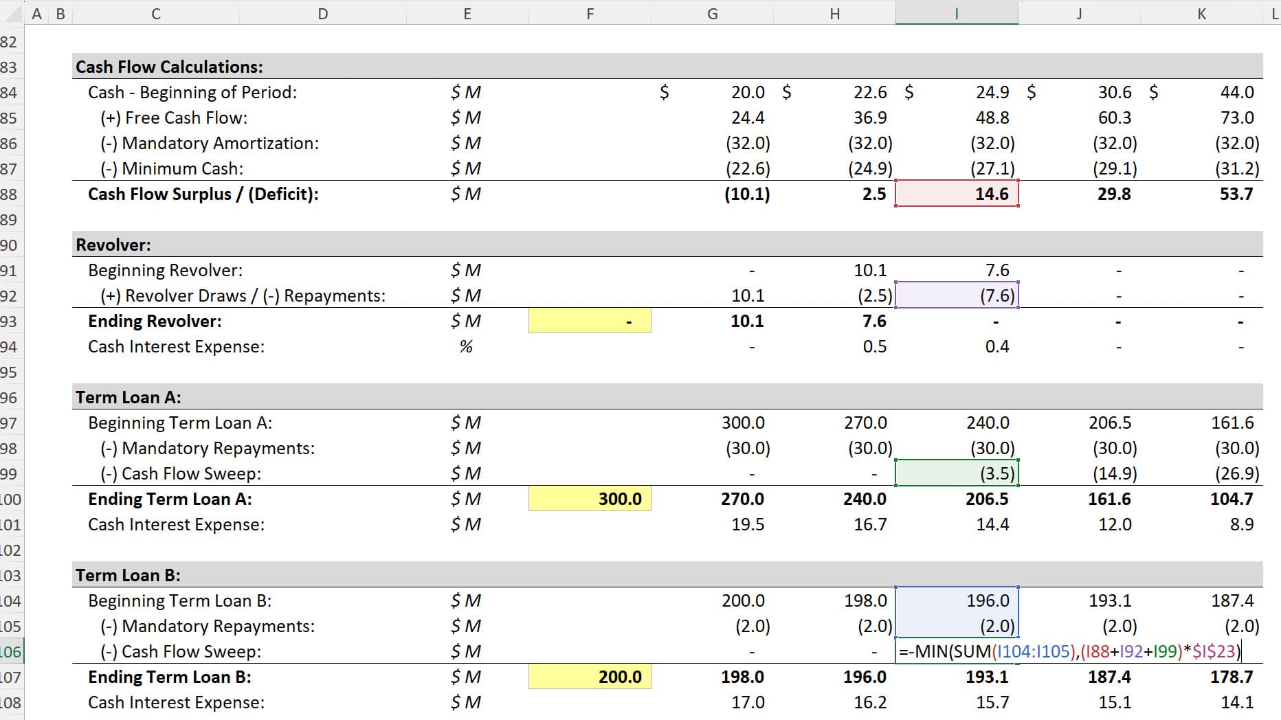Click the red-highlighted Cash Flow Surplus cell showing 14.6

957,194
